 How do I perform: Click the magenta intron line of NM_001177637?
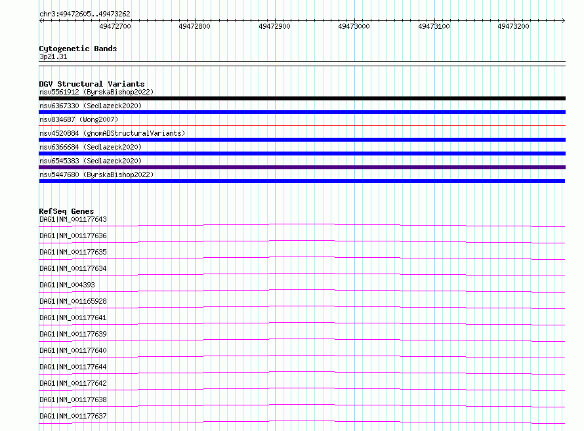click(302, 421)
